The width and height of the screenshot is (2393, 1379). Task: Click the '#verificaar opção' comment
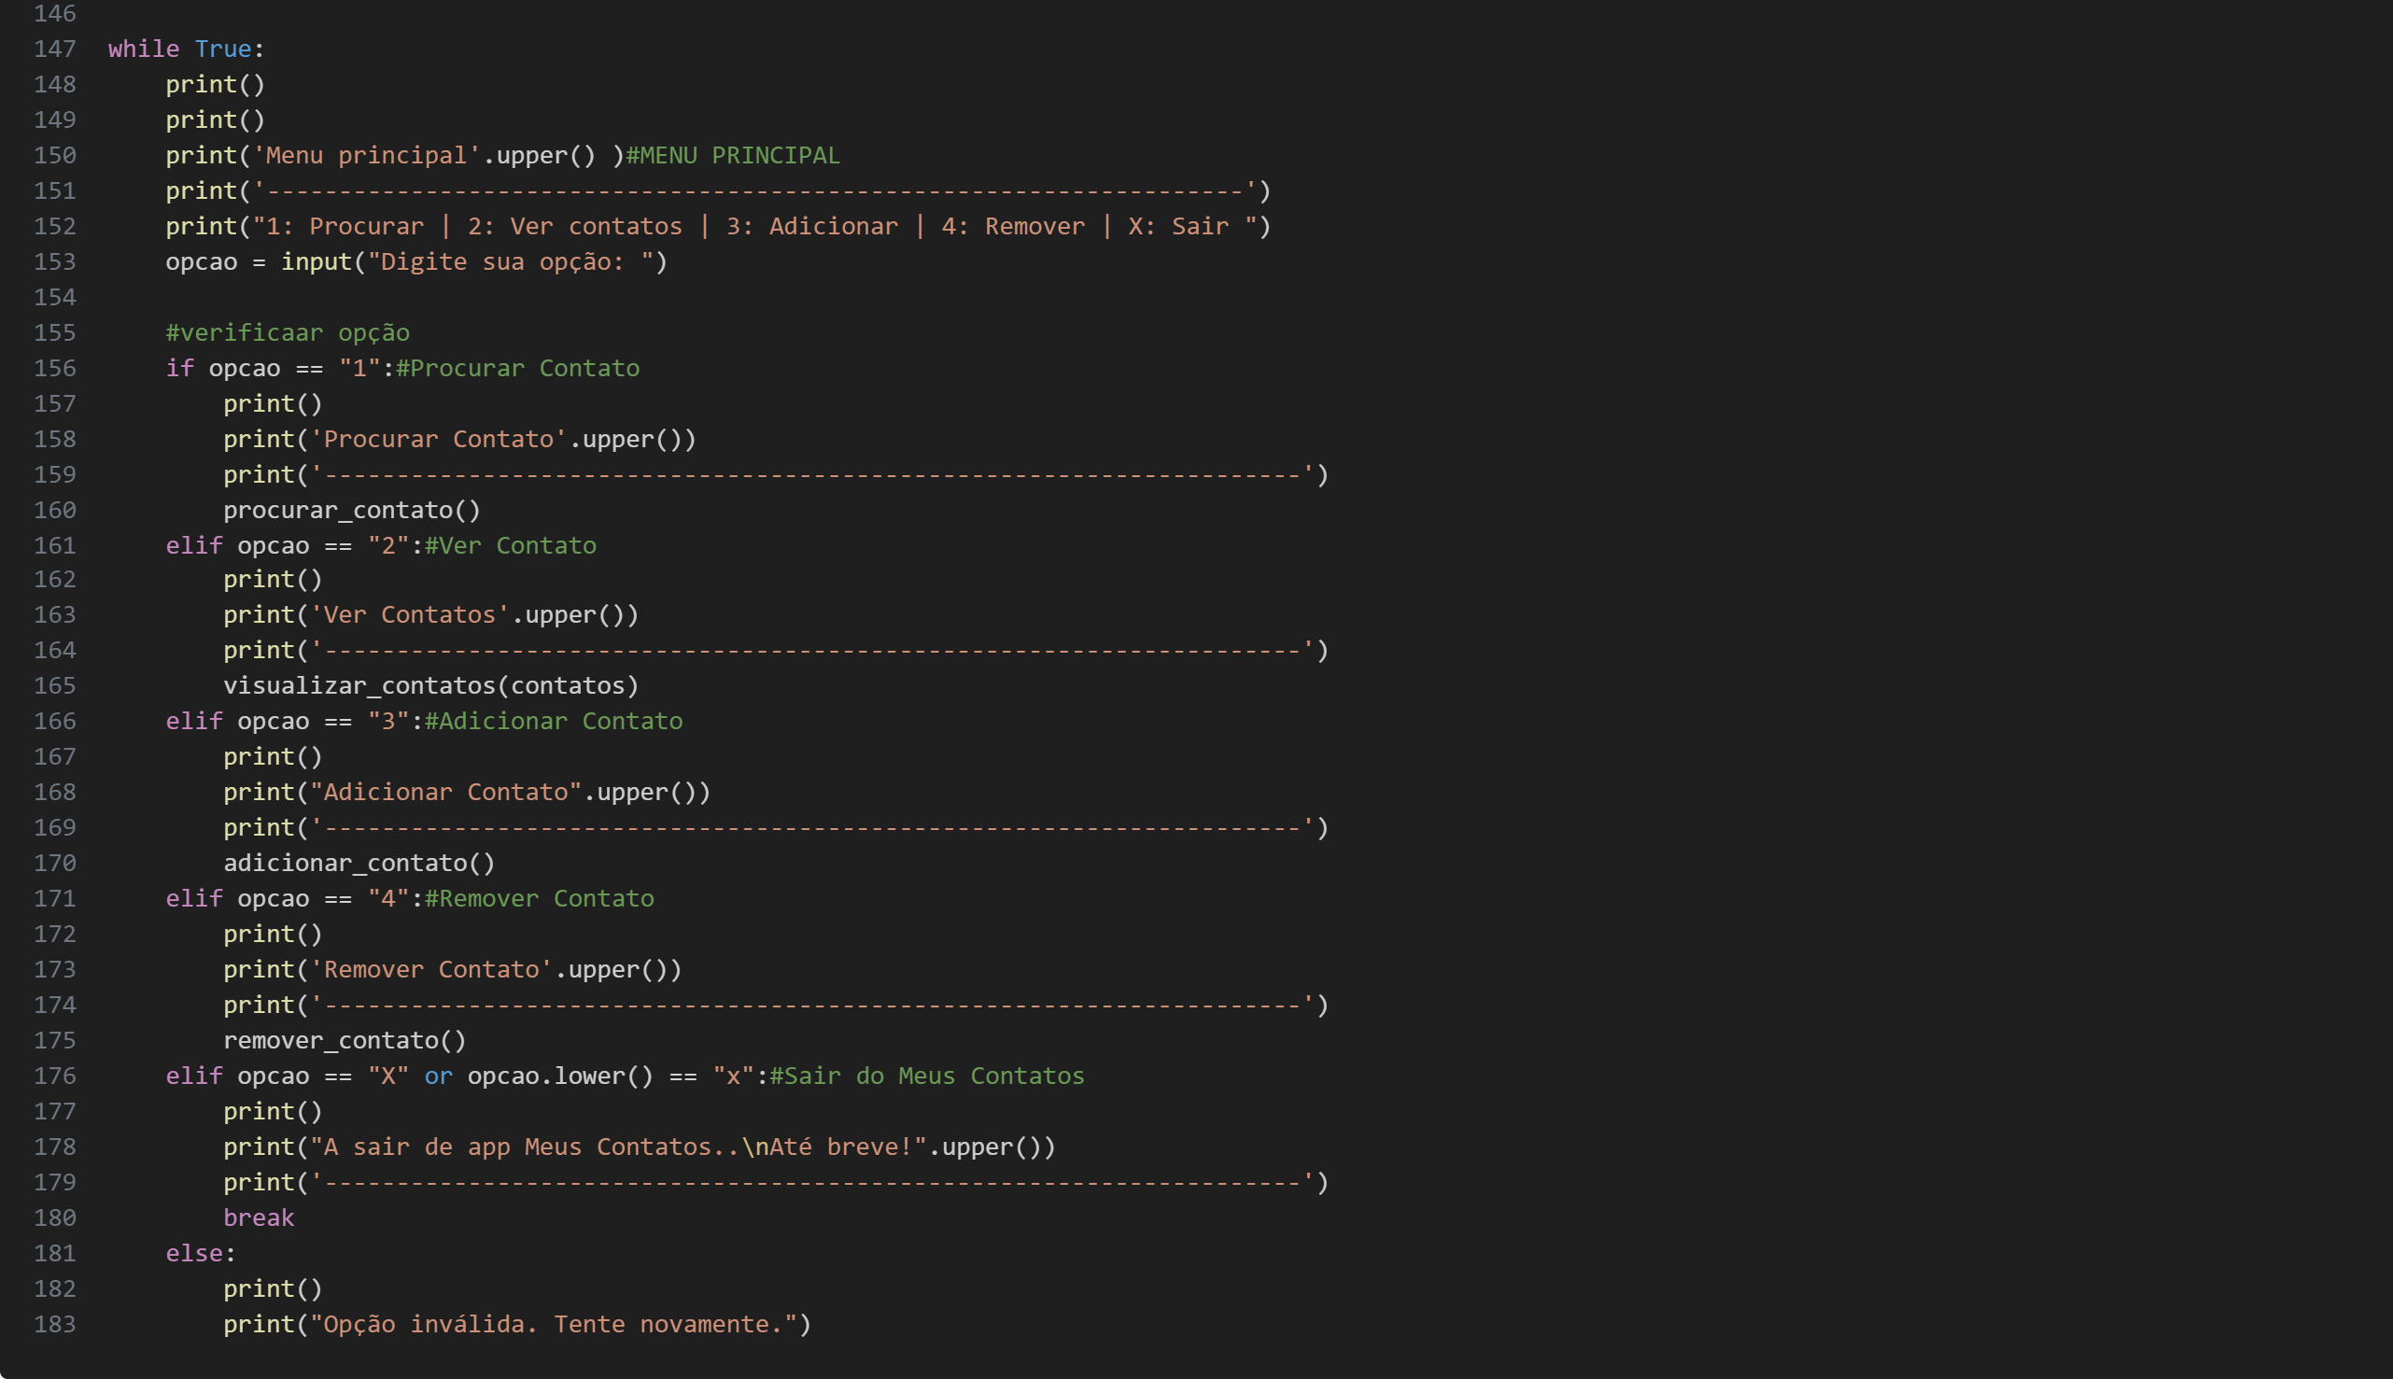click(288, 332)
